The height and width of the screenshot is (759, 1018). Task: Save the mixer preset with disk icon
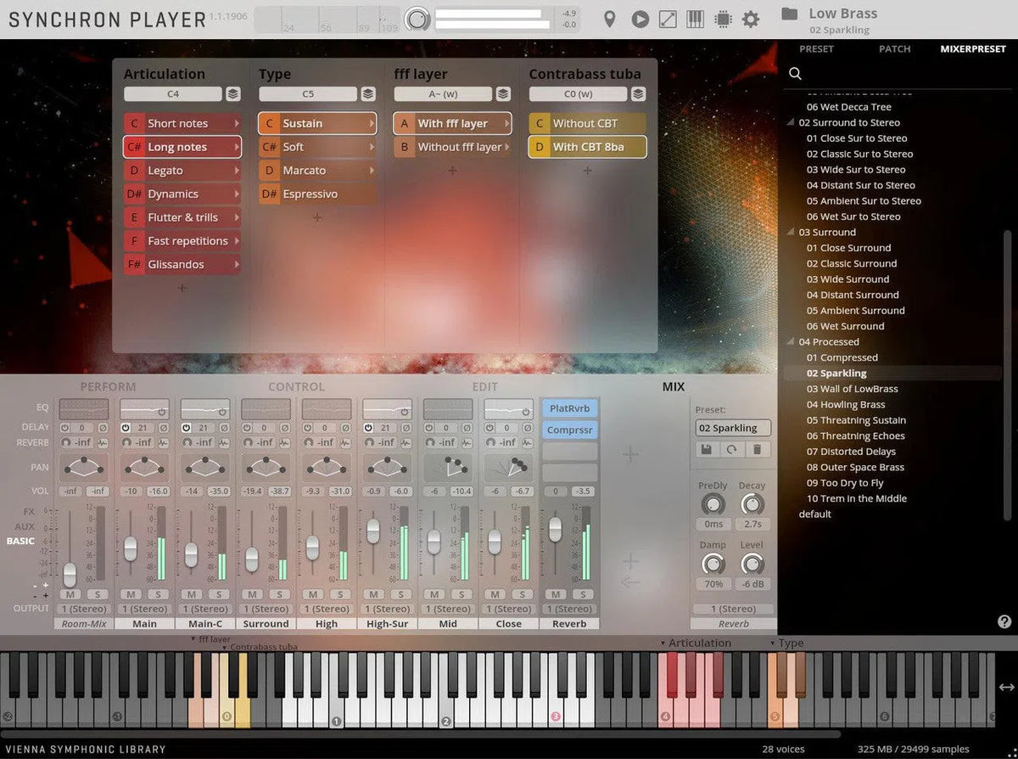(x=706, y=450)
